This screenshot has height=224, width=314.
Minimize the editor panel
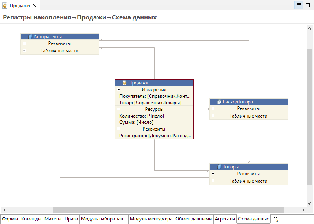coord(299,5)
